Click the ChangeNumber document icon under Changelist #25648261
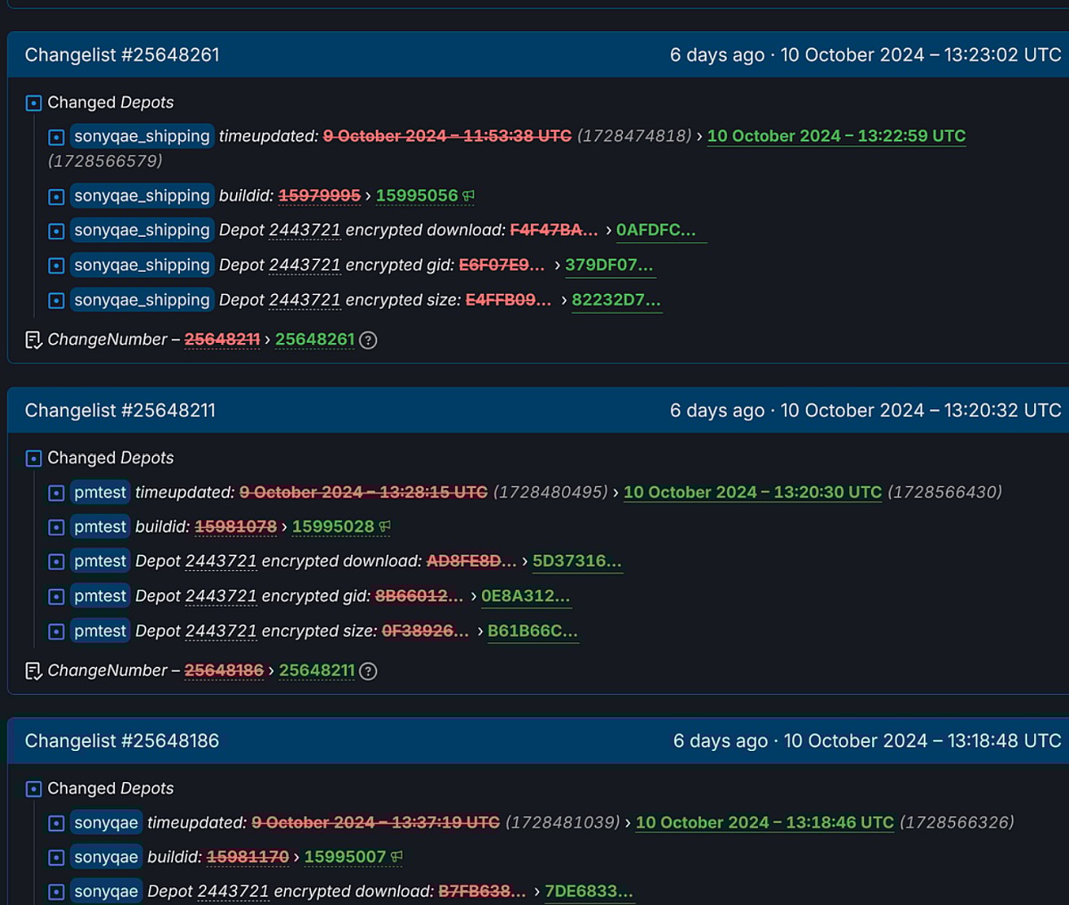This screenshot has height=905, width=1069. point(34,340)
